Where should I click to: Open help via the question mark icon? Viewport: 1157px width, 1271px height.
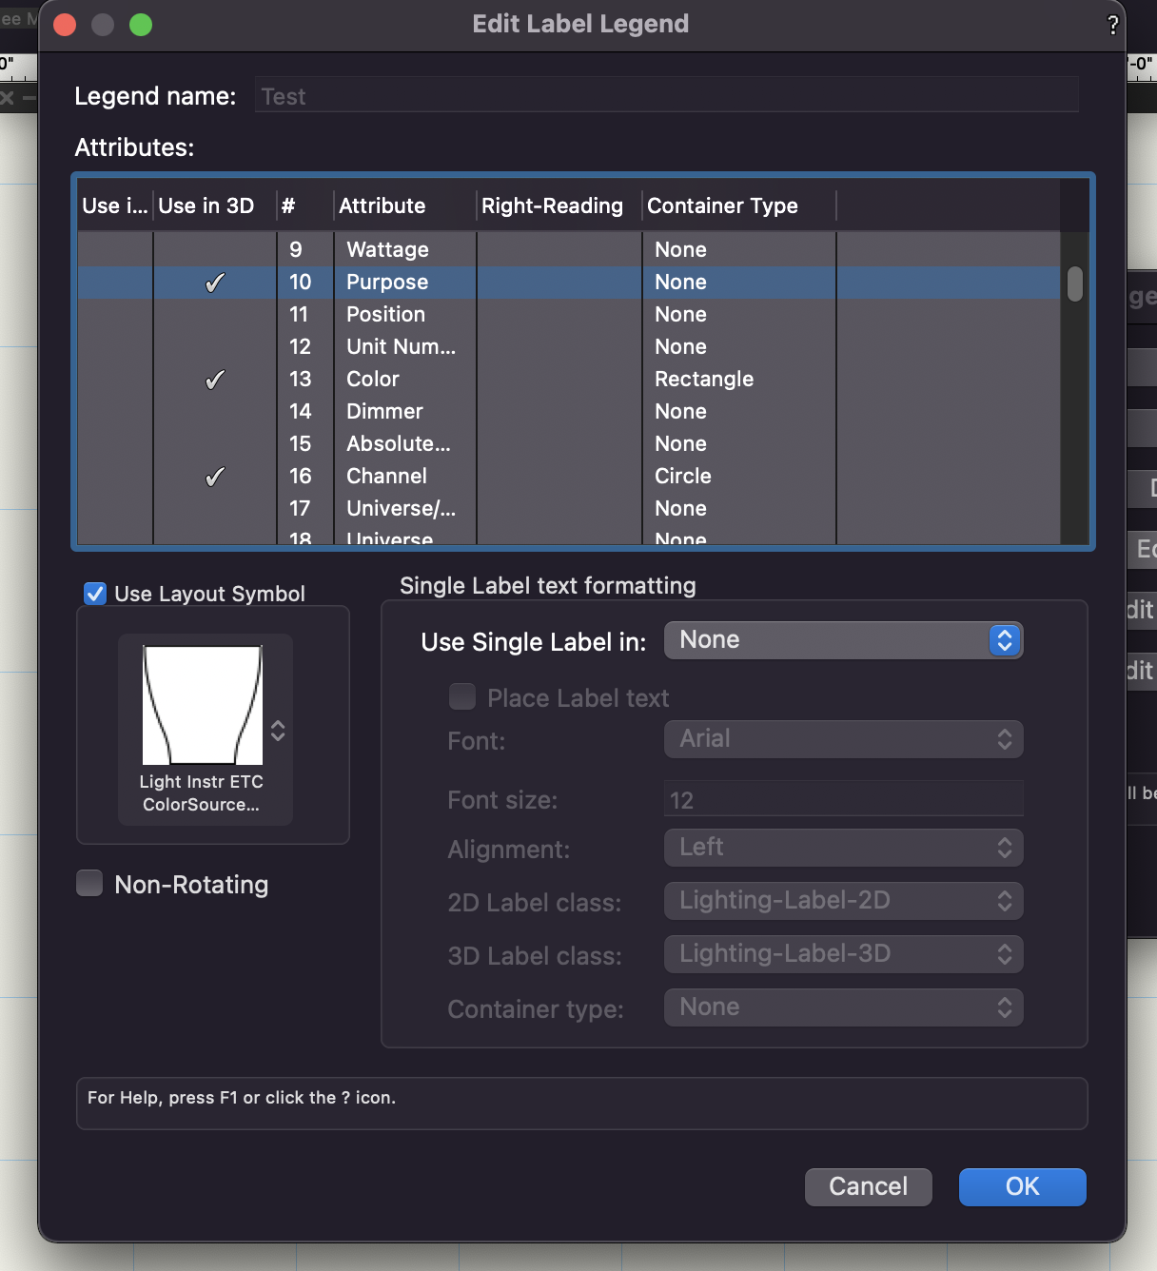(1113, 26)
